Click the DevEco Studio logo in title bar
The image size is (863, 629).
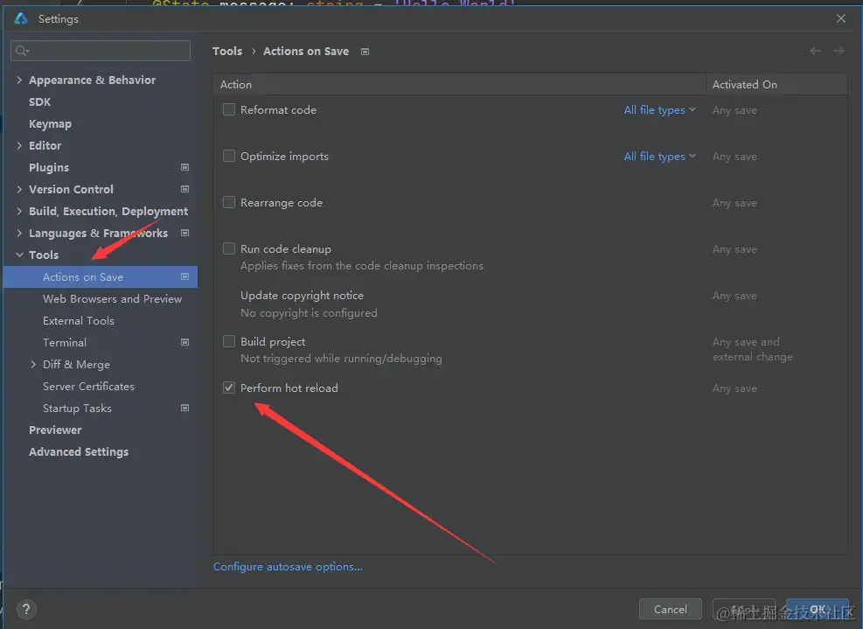click(21, 18)
